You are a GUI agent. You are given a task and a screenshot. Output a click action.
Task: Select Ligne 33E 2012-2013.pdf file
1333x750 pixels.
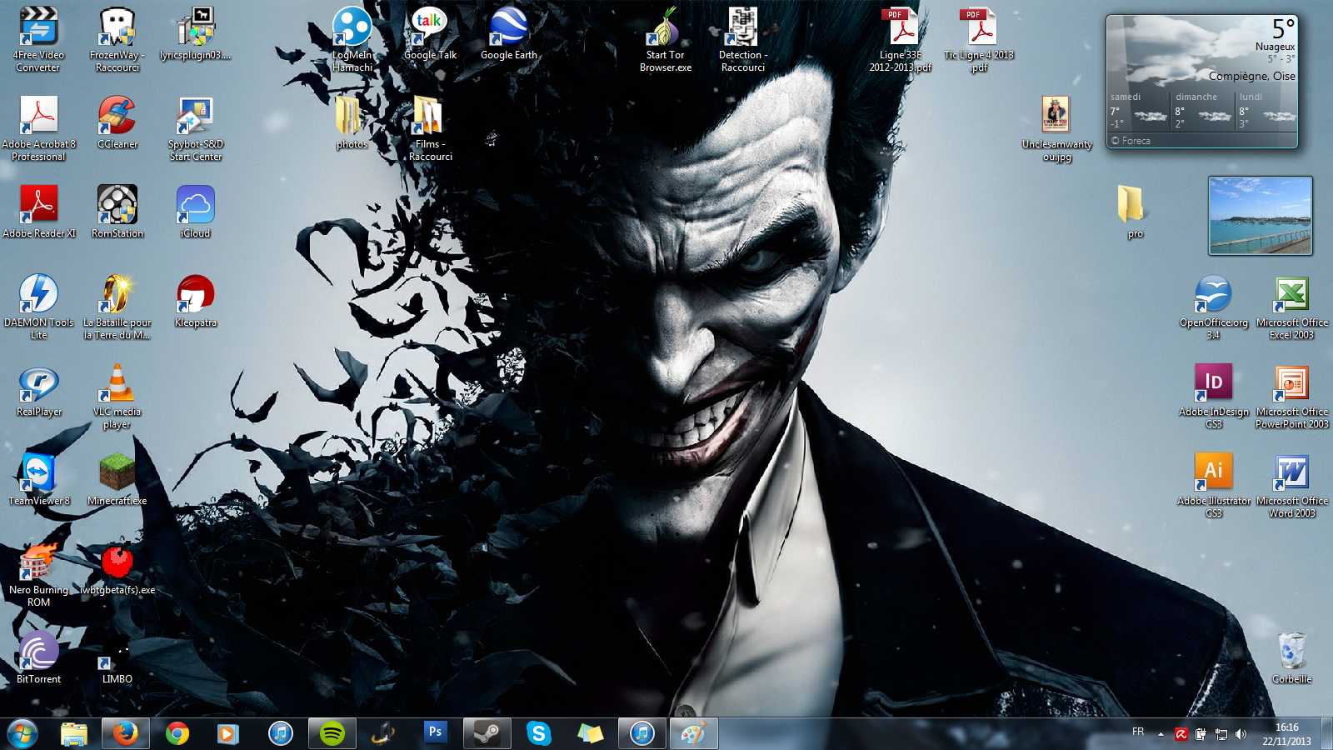(x=901, y=39)
